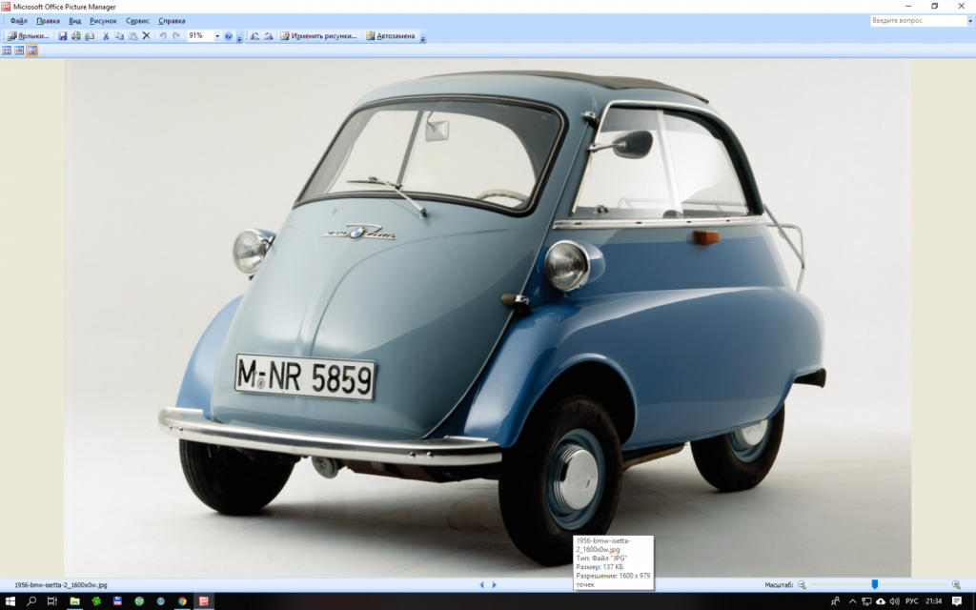Click the Cut (scissors) icon
The height and width of the screenshot is (610, 976).
point(106,36)
